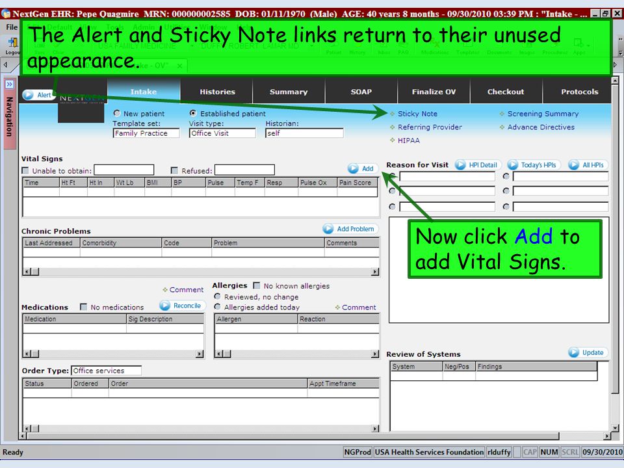This screenshot has width=624, height=468.
Task: Click the Refused reason text field
Action: point(244,170)
